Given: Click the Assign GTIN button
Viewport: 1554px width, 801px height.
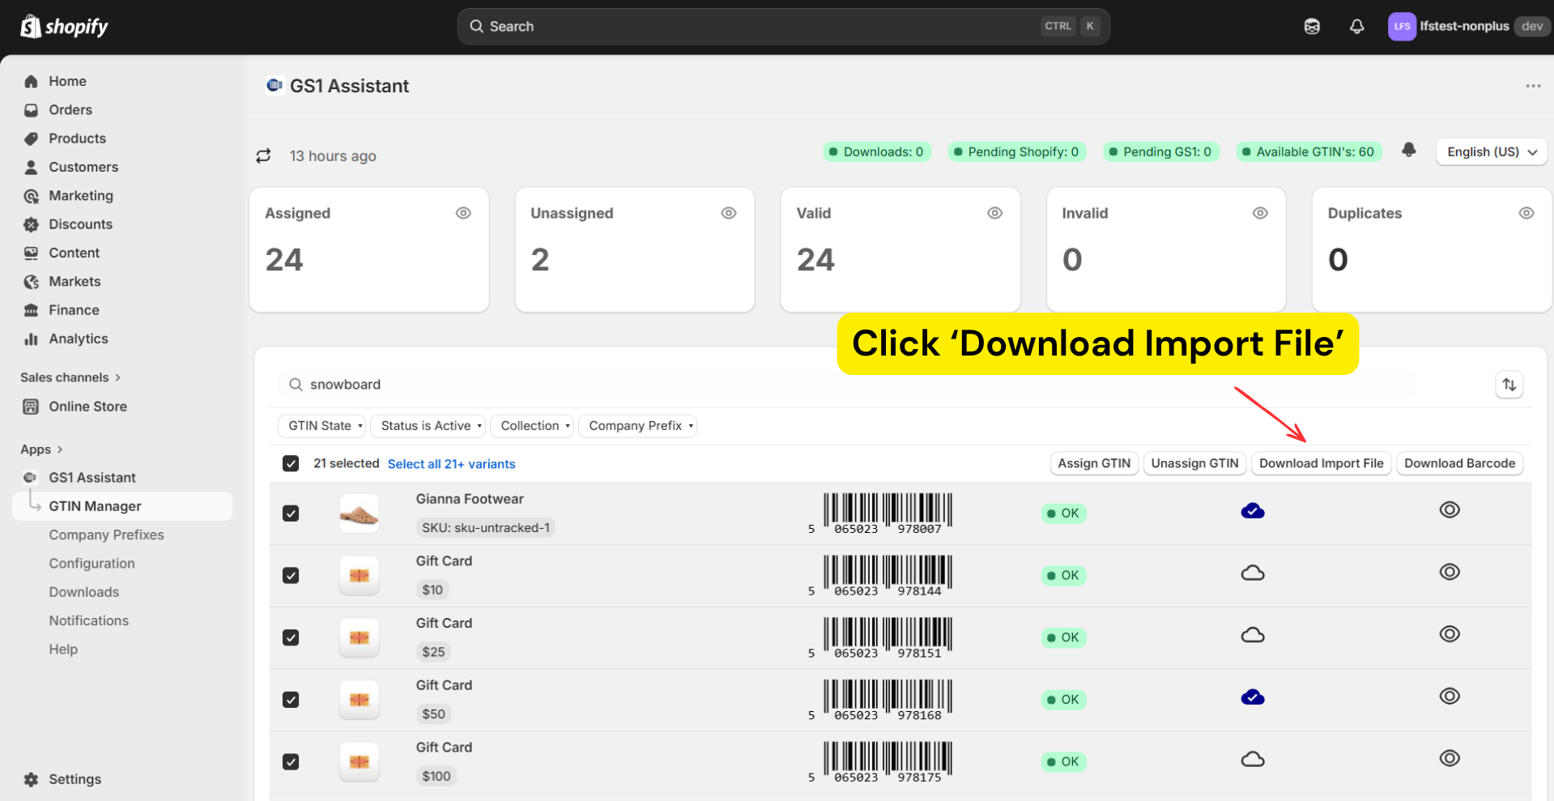Looking at the screenshot, I should (1094, 463).
